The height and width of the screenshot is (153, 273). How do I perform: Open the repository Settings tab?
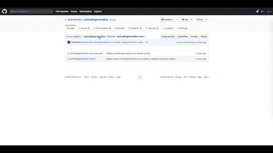click(182, 28)
